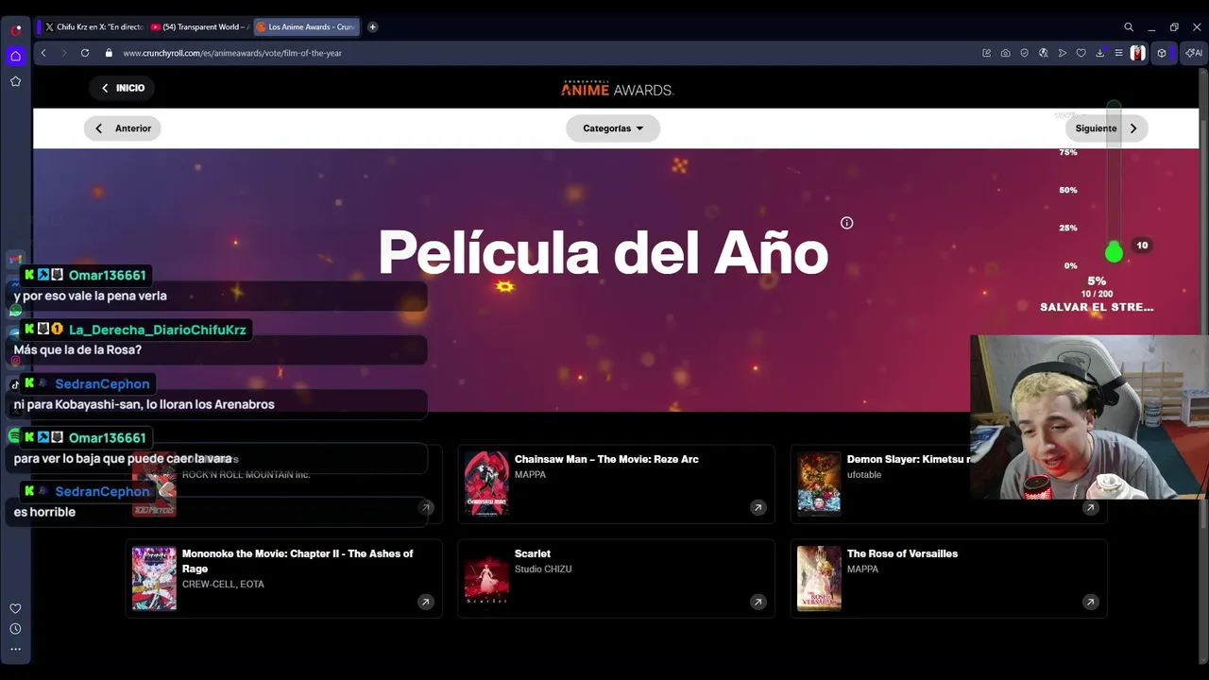1209x680 pixels.
Task: Open the send/flow arrow icon
Action: (x=1063, y=53)
